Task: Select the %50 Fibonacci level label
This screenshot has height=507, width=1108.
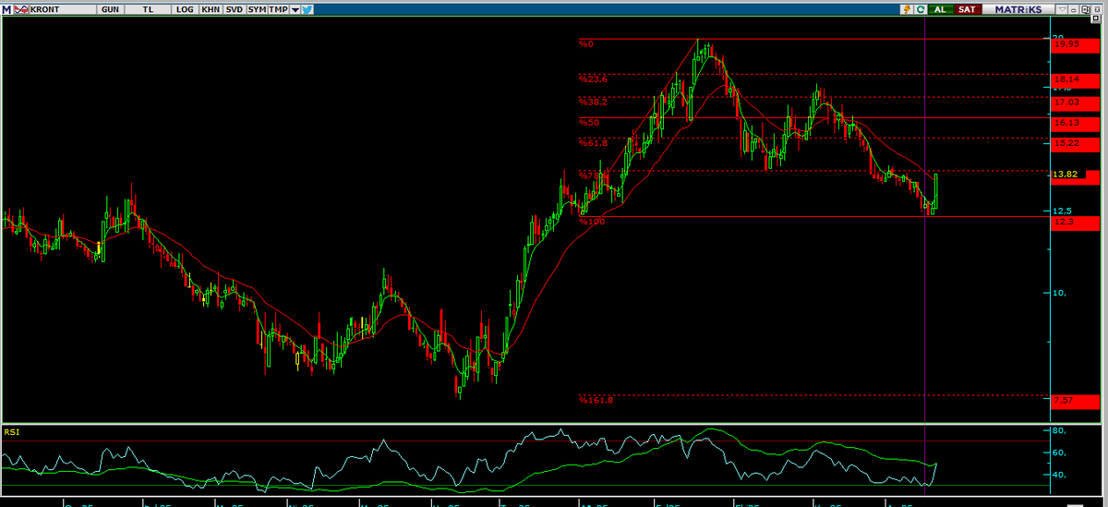Action: 588,122
